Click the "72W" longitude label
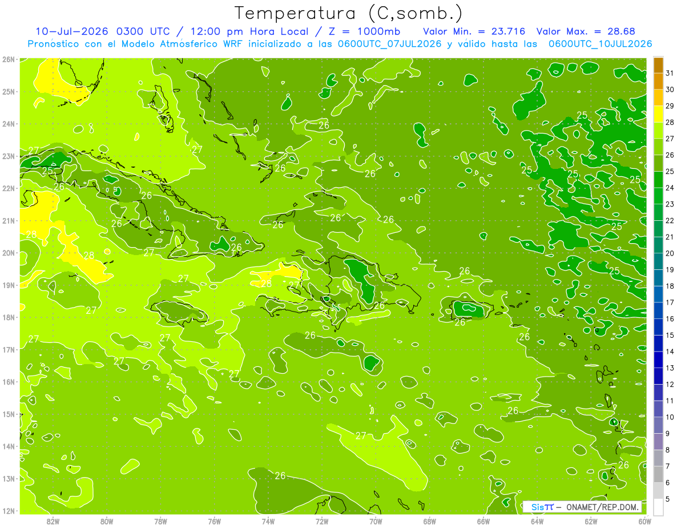 322,521
